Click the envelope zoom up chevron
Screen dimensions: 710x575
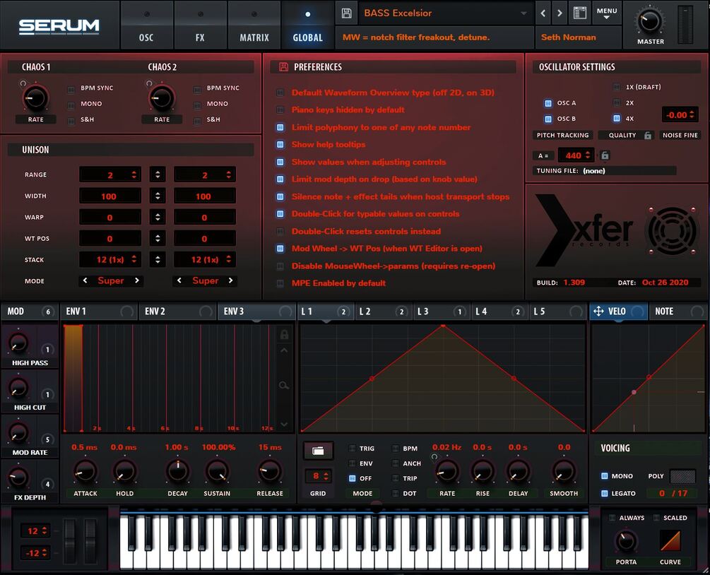284,350
